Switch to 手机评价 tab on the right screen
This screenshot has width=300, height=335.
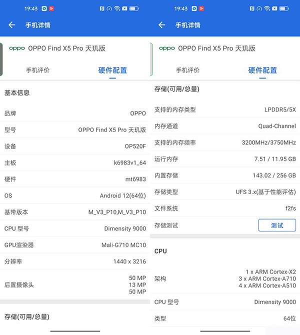[x=187, y=70]
